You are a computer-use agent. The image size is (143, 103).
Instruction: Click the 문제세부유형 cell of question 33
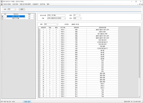(x=102, y=96)
